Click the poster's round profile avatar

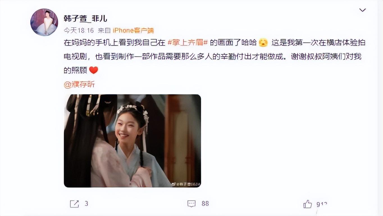click(44, 22)
